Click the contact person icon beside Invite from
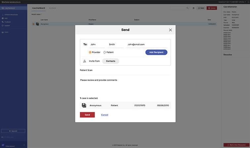250x148 pixels. (x=85, y=61)
